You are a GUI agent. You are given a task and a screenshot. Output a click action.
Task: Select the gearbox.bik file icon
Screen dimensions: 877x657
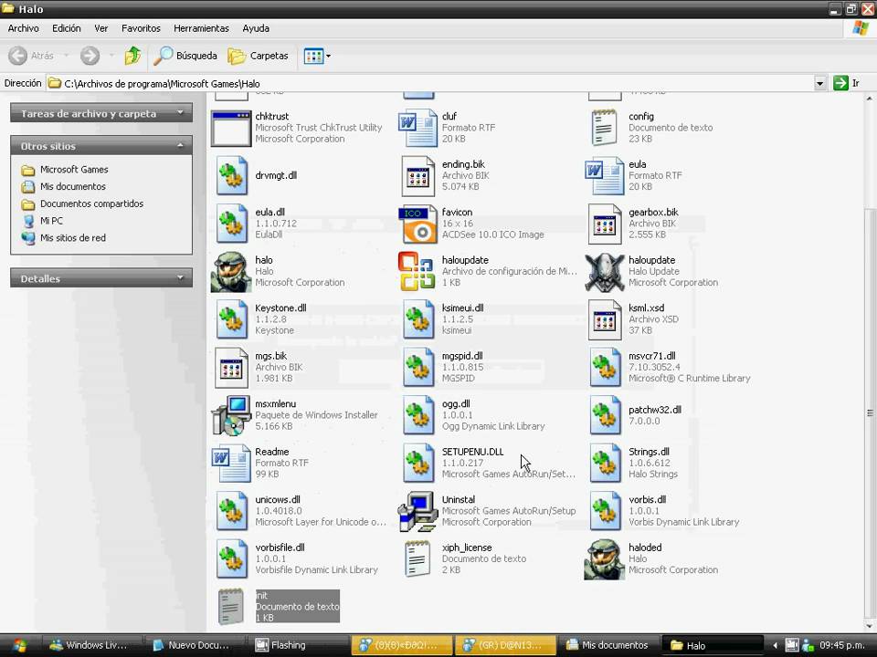(x=605, y=224)
